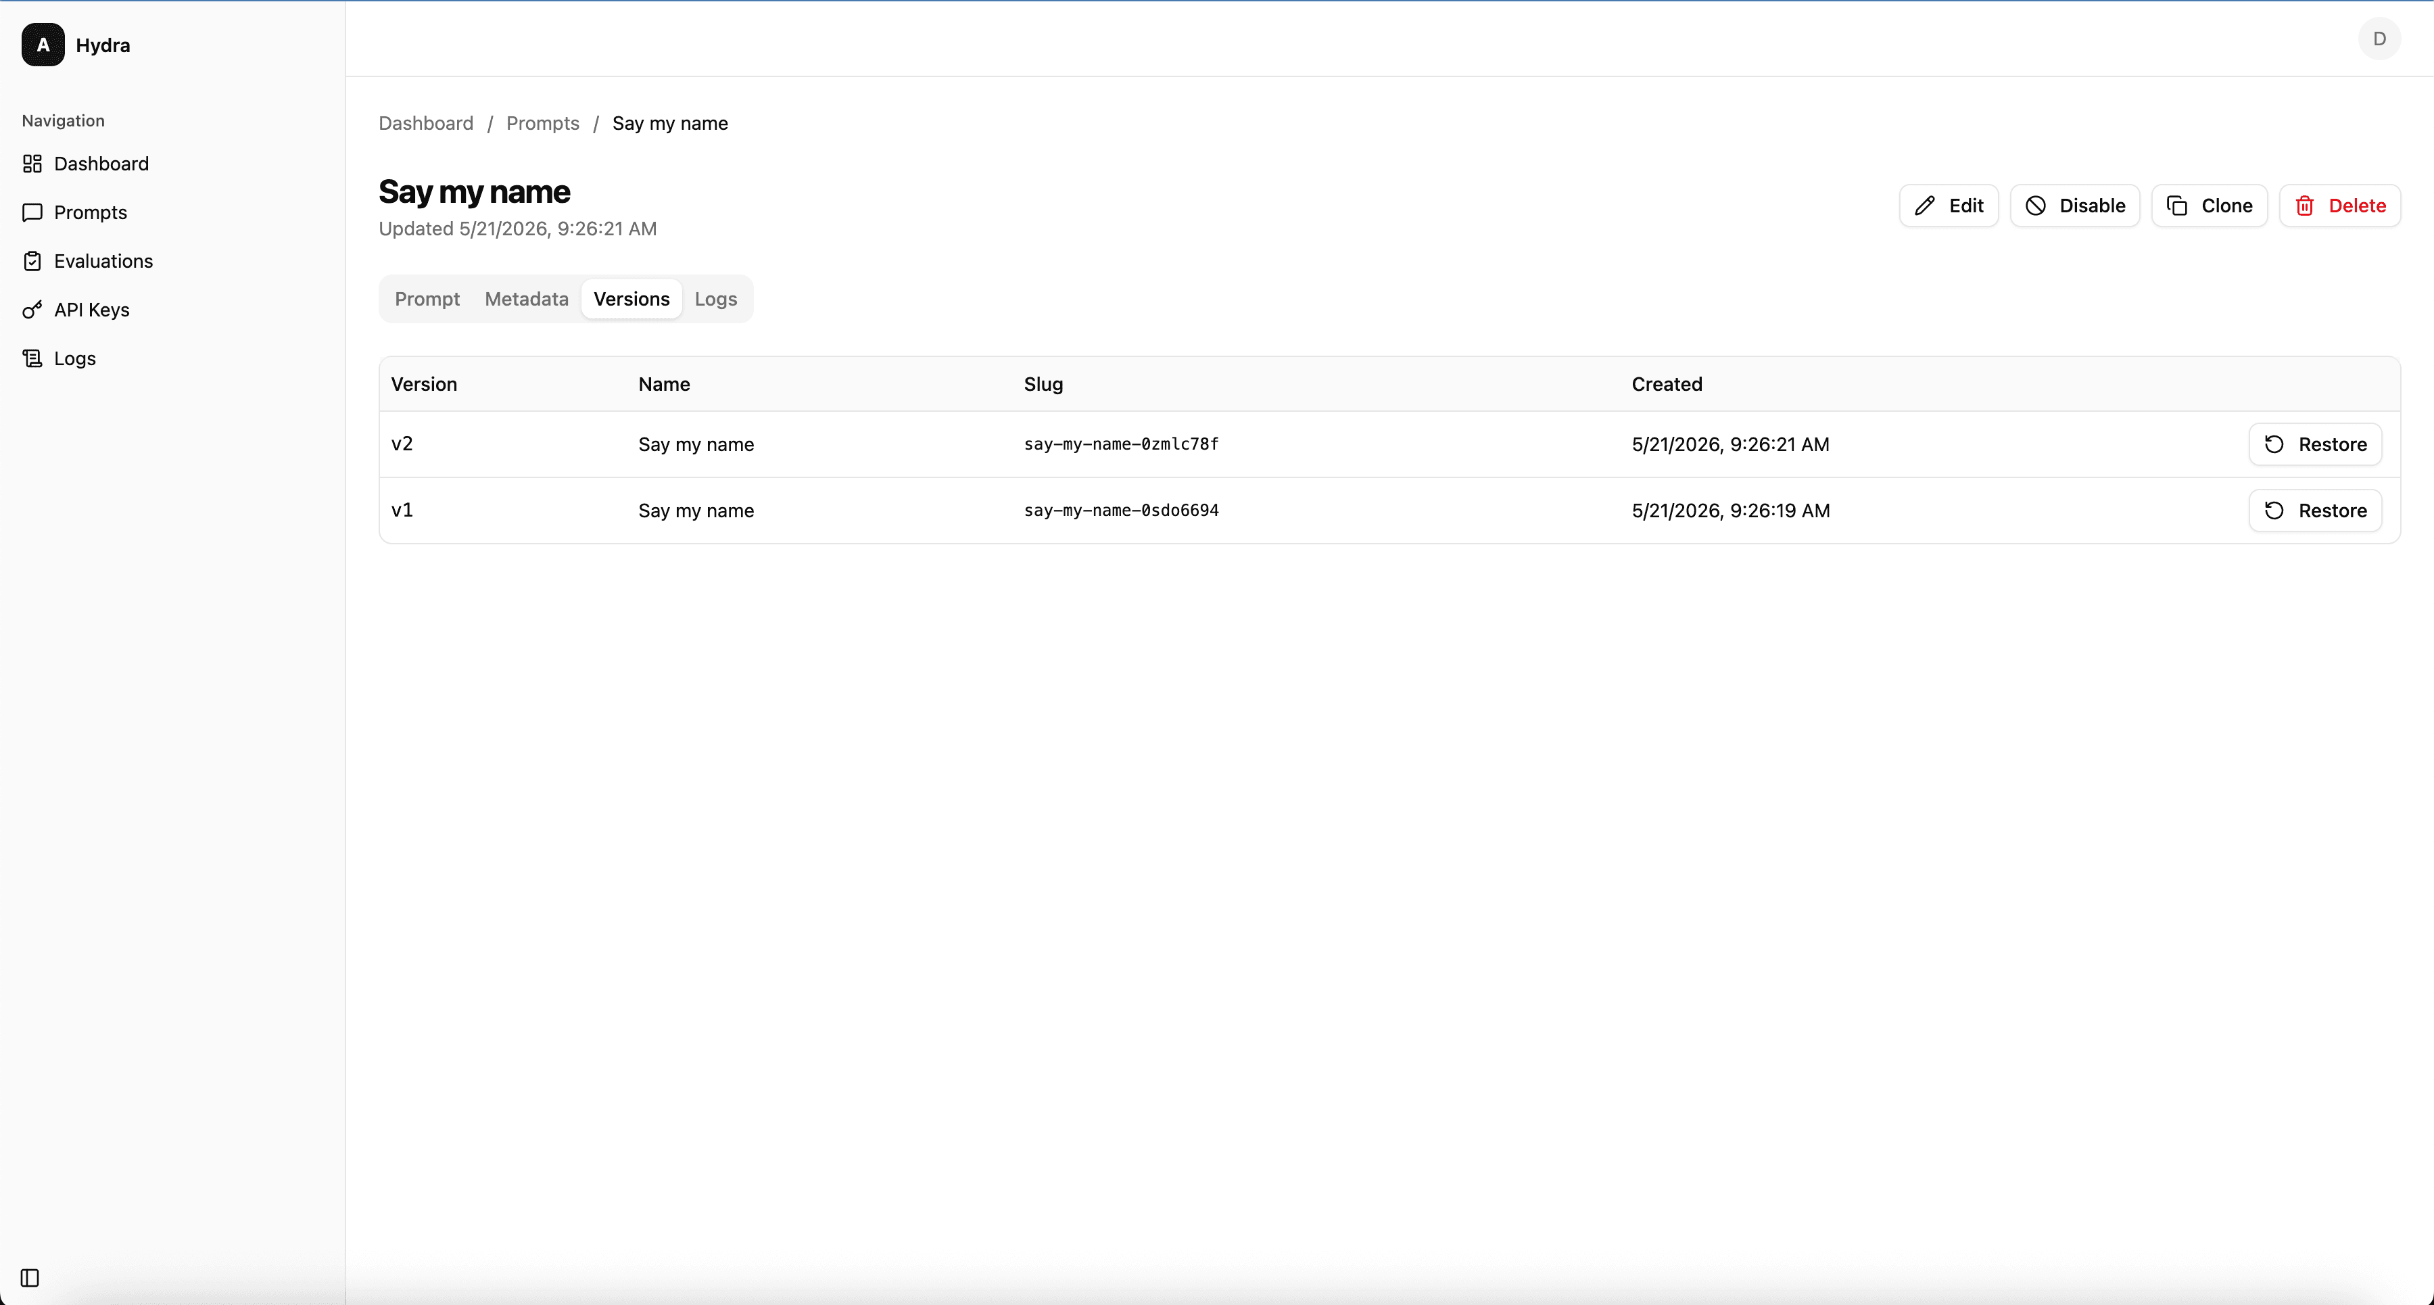
Task: Click the Hydra logo icon
Action: (x=43, y=45)
